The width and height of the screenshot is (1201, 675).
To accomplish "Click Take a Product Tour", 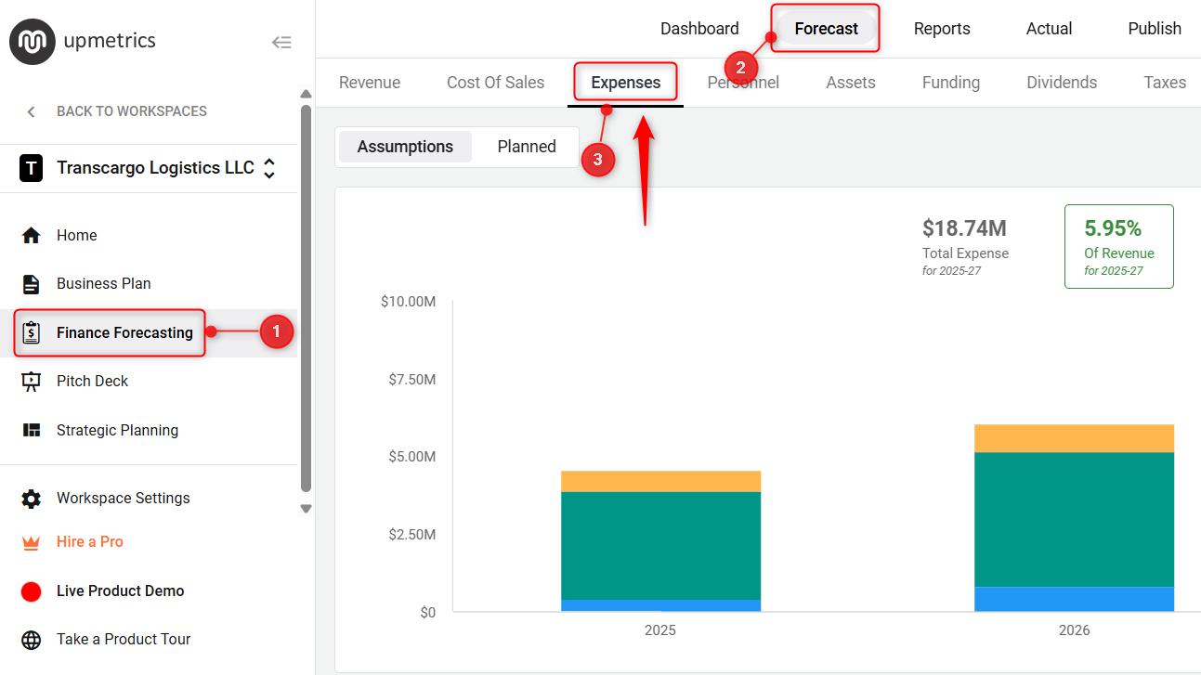I will coord(124,639).
